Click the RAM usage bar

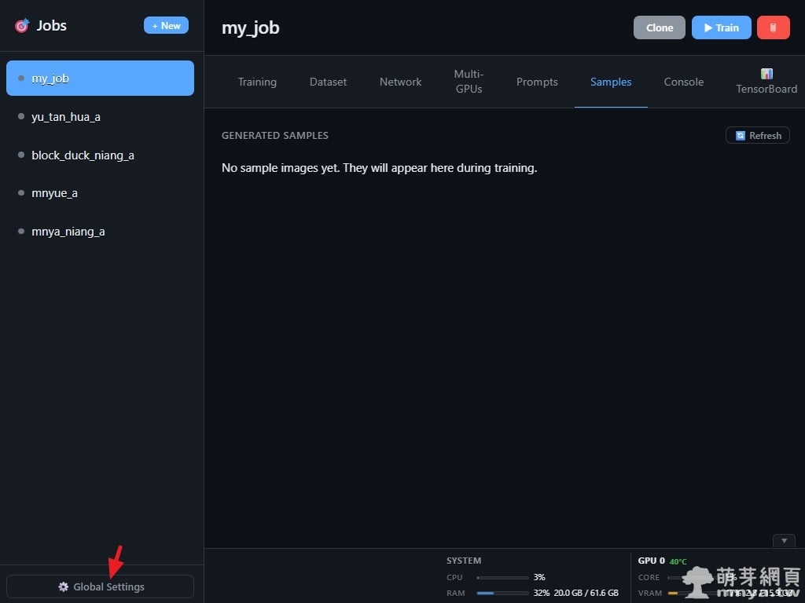tap(502, 593)
